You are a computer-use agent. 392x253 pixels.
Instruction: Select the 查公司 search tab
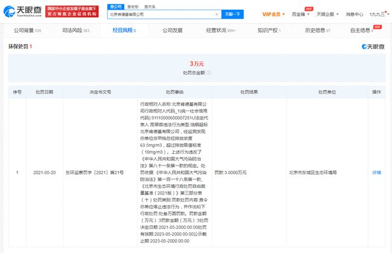pyautogui.click(x=115, y=5)
